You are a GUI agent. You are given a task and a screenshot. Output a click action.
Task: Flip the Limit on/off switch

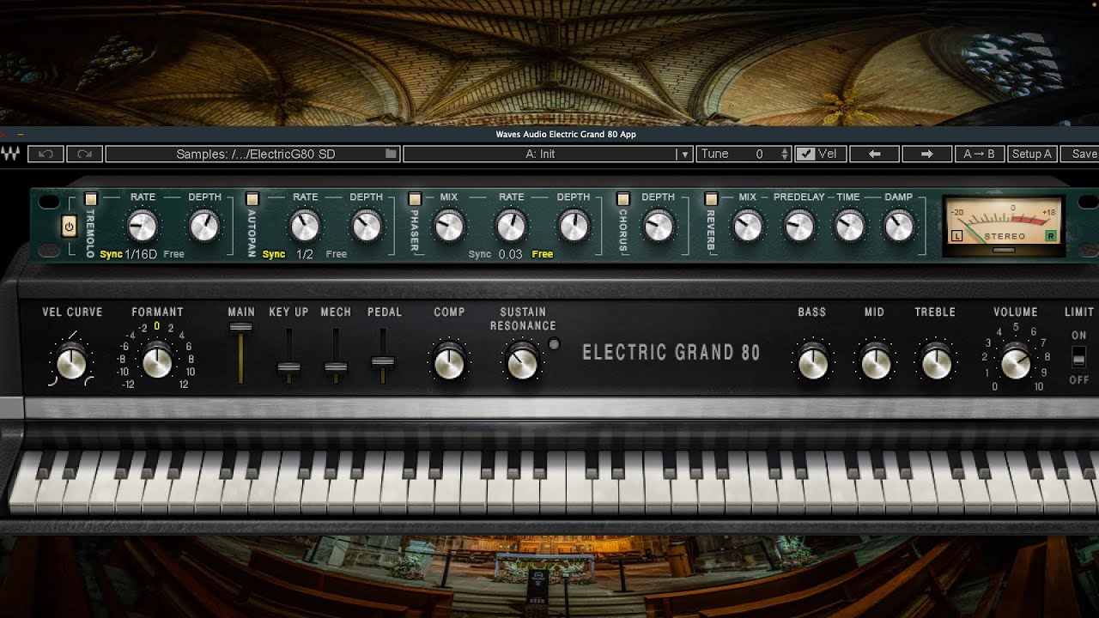1078,357
